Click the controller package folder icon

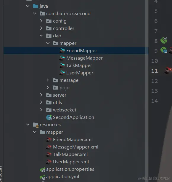[x=49, y=28]
